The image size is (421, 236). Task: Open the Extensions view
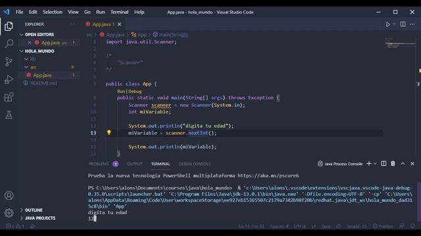tap(9, 97)
